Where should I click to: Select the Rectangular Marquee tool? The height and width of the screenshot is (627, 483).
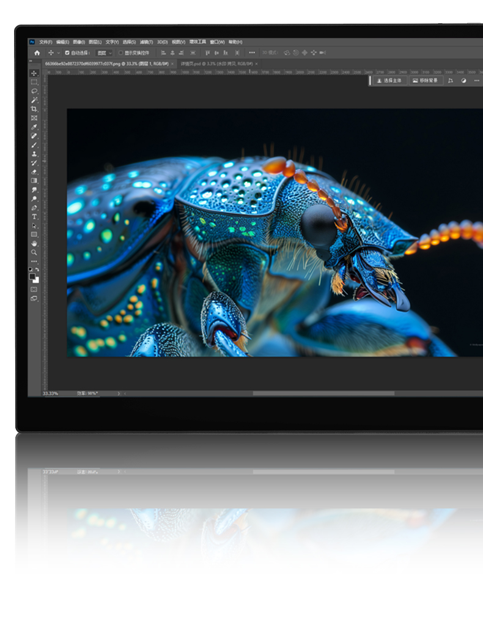click(34, 82)
